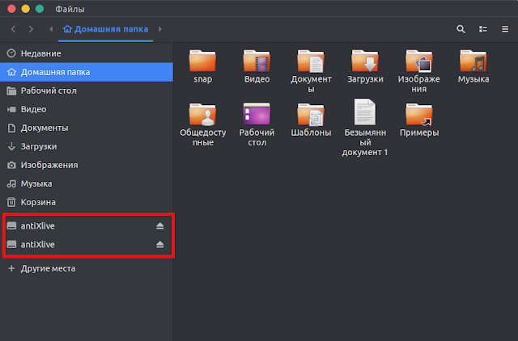Go back with the left arrow
Image resolution: width=518 pixels, height=341 pixels.
[13, 29]
